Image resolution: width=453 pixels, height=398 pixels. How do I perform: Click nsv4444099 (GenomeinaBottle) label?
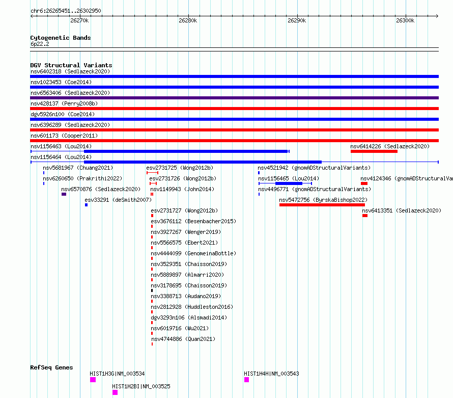[x=193, y=253]
